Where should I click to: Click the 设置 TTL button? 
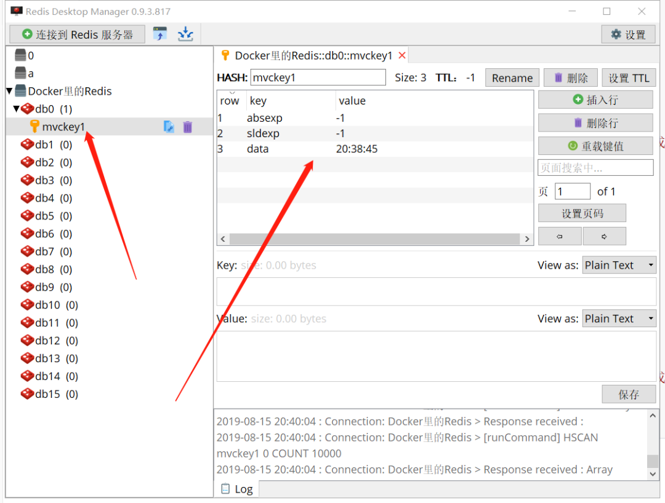pyautogui.click(x=629, y=78)
